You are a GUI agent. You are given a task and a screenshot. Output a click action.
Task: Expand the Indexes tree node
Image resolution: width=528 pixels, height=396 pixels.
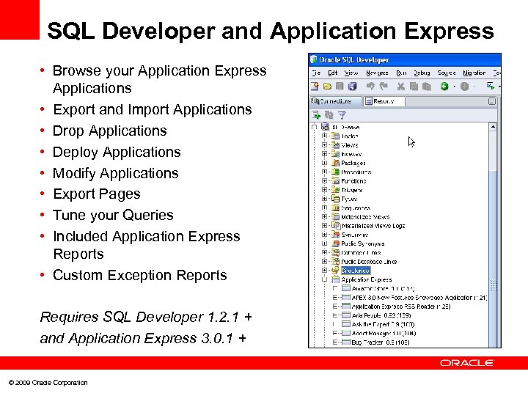point(324,154)
